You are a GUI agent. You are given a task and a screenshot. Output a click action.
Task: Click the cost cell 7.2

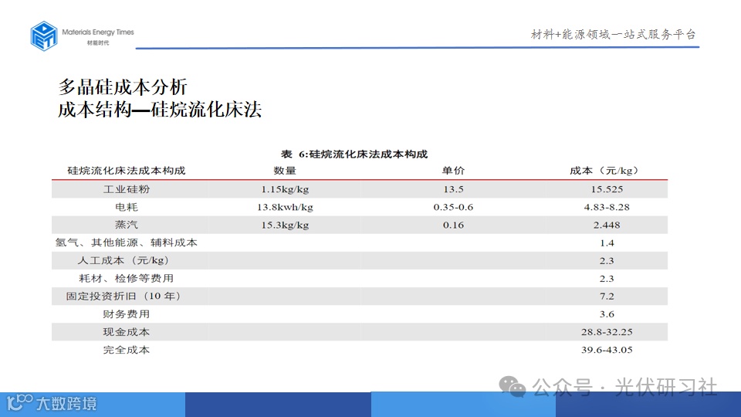click(607, 297)
